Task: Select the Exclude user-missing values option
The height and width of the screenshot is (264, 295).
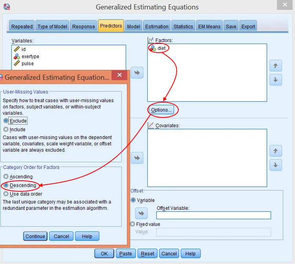Action: [x=6, y=121]
